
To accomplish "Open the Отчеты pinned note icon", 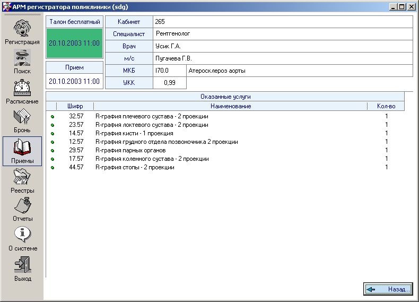I will [x=22, y=205].
